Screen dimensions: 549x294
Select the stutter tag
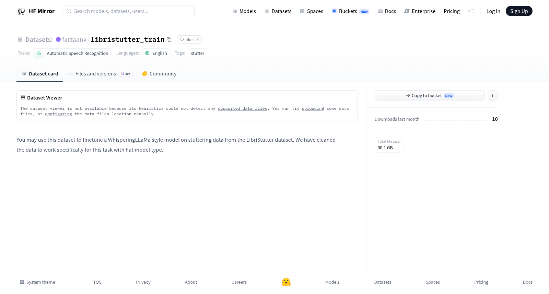pyautogui.click(x=198, y=53)
